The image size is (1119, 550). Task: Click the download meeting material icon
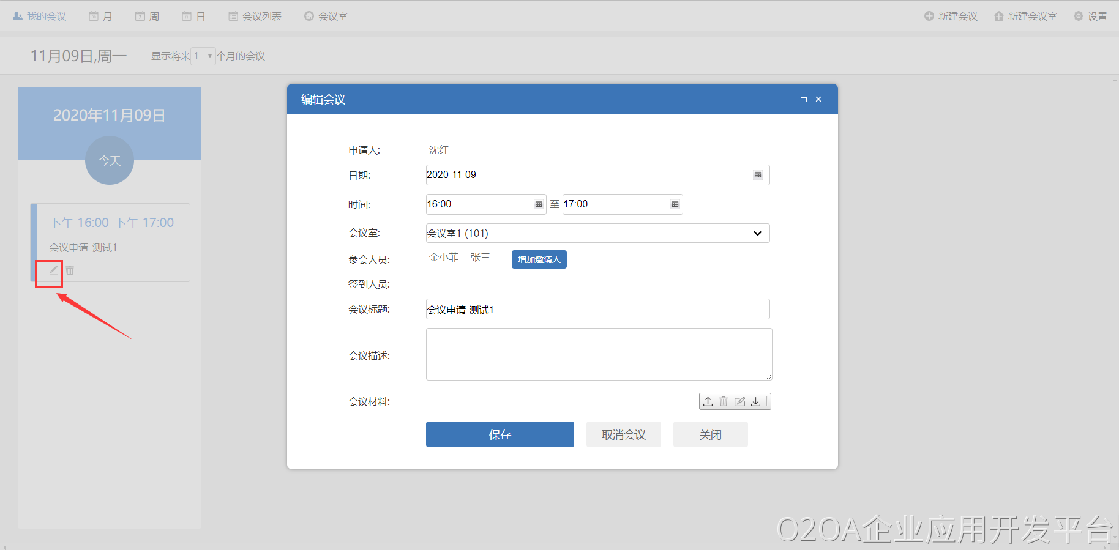756,401
